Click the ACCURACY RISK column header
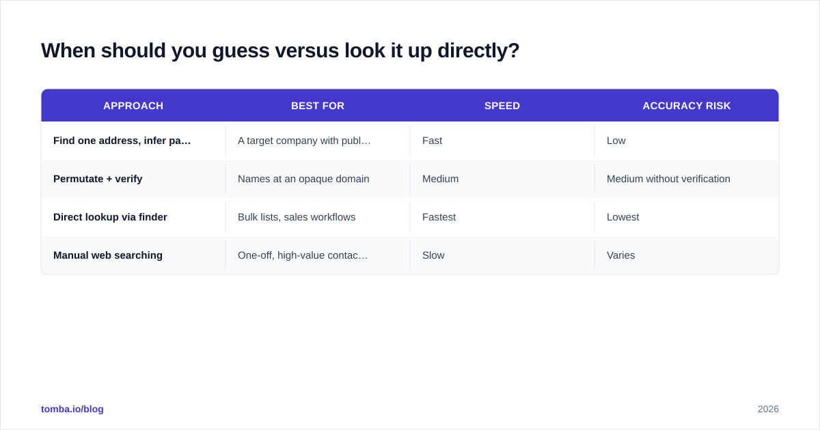The height and width of the screenshot is (430, 820). [687, 106]
